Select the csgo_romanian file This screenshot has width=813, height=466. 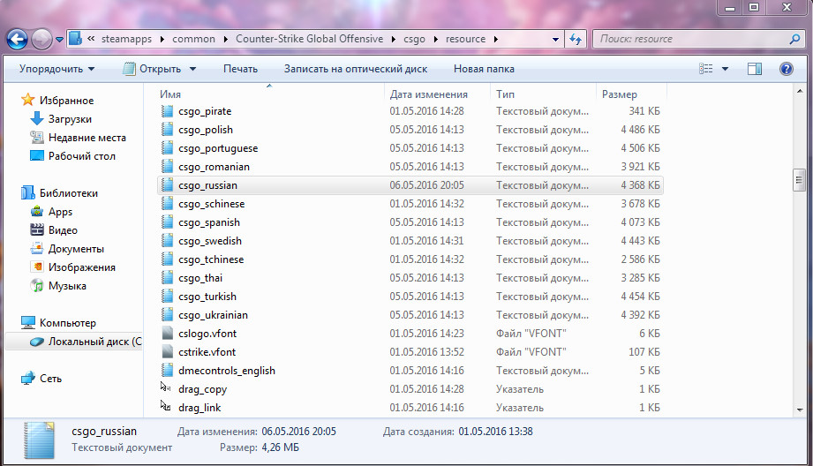point(214,167)
